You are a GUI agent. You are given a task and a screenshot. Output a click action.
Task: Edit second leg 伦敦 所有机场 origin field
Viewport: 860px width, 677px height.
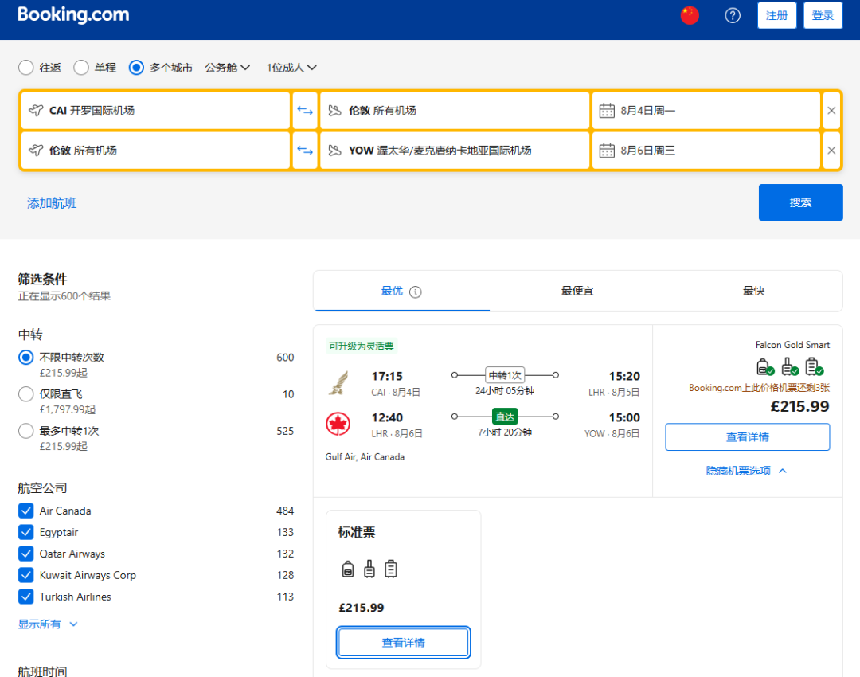pyautogui.click(x=155, y=151)
